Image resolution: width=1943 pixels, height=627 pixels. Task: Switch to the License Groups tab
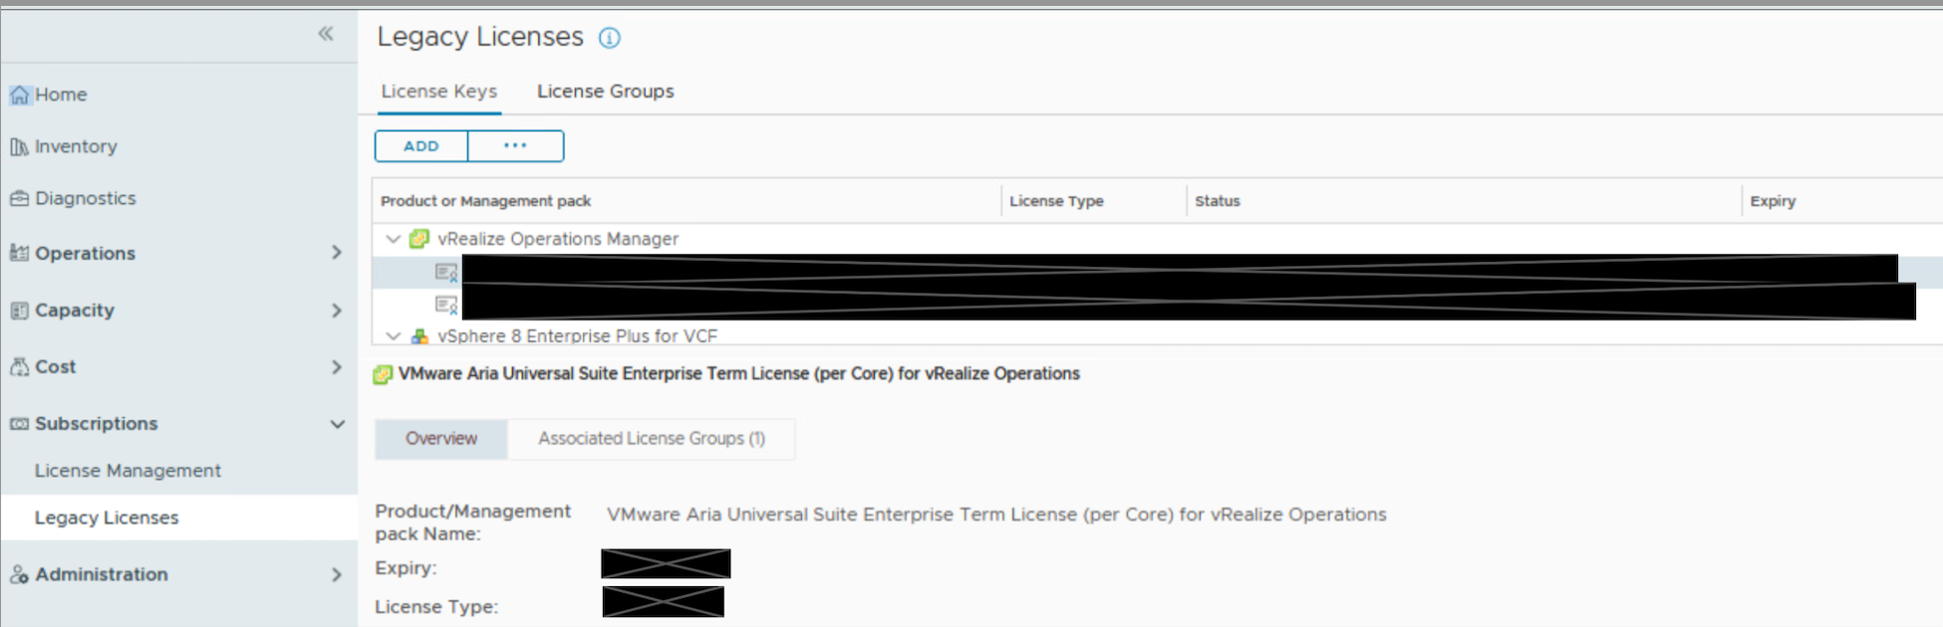[605, 92]
